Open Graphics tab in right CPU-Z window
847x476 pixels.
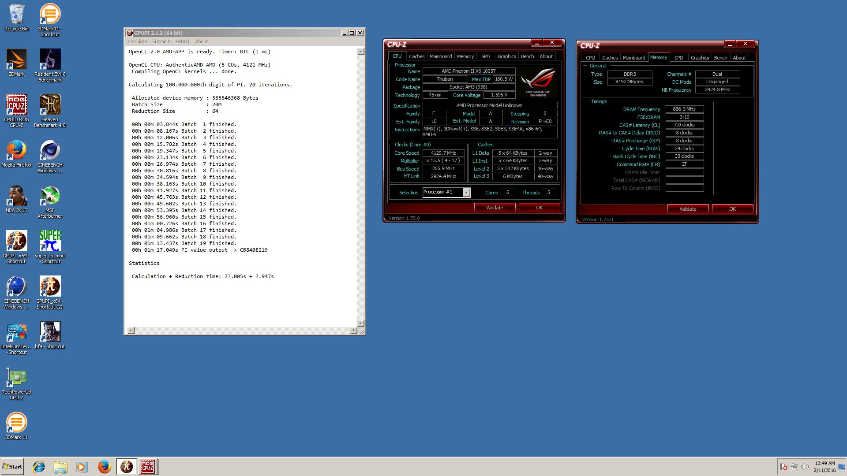[700, 58]
